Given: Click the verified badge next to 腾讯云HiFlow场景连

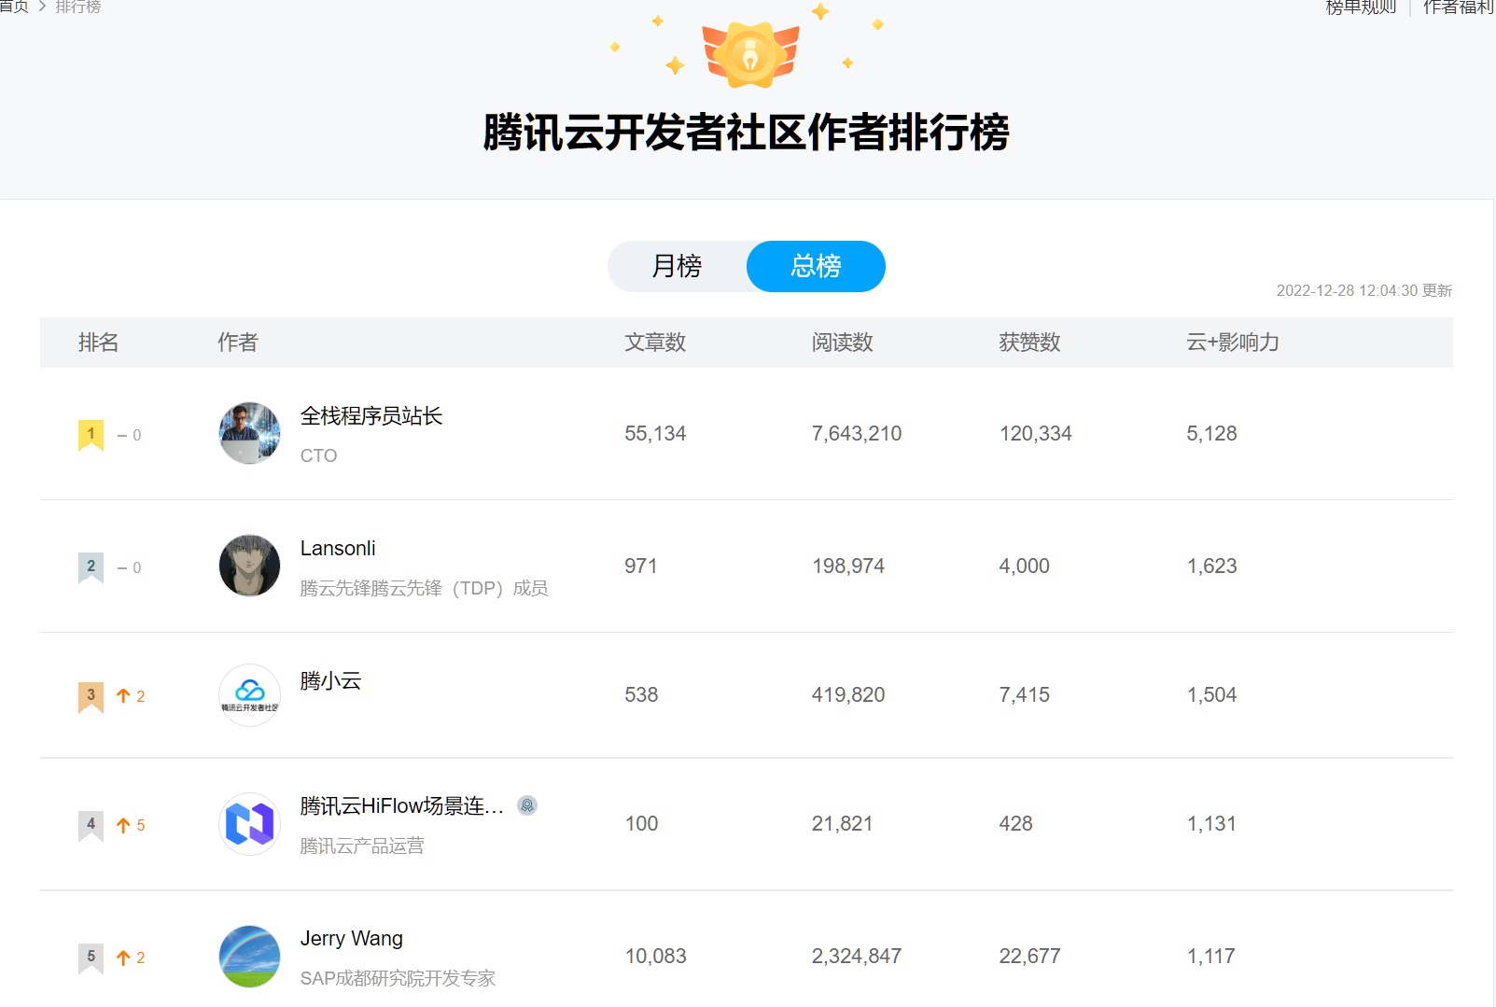Looking at the screenshot, I should click(x=527, y=805).
